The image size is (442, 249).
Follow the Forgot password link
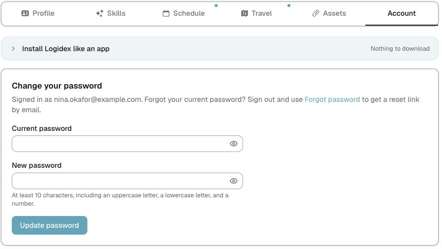(332, 99)
